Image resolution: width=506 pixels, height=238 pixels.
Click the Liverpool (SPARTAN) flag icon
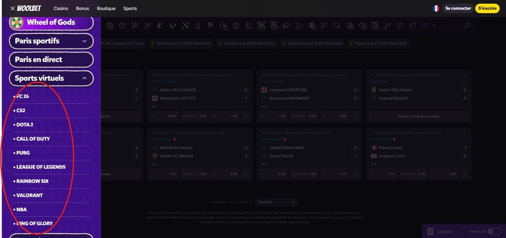(x=264, y=90)
